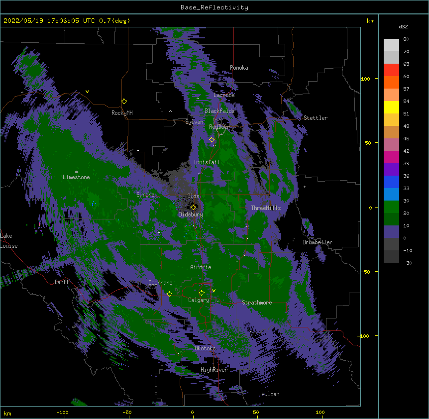Pick the magenta 39-42 dBZ legend swatch
Image resolution: width=429 pixels, height=419 pixels.
tap(391, 157)
